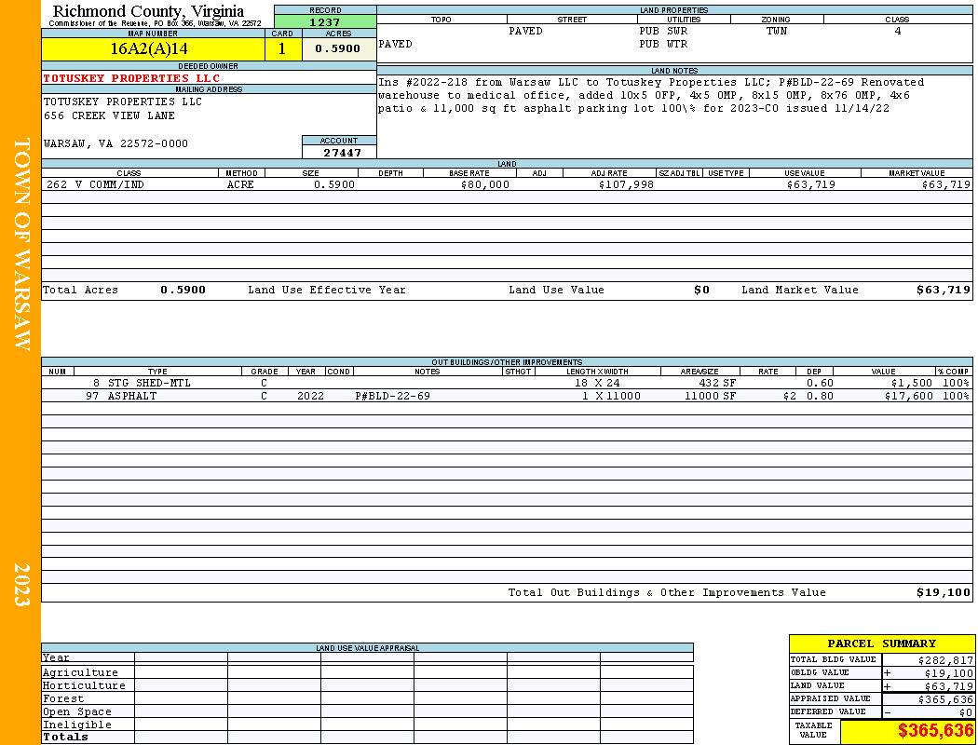Click the Open Space row label

click(x=77, y=712)
